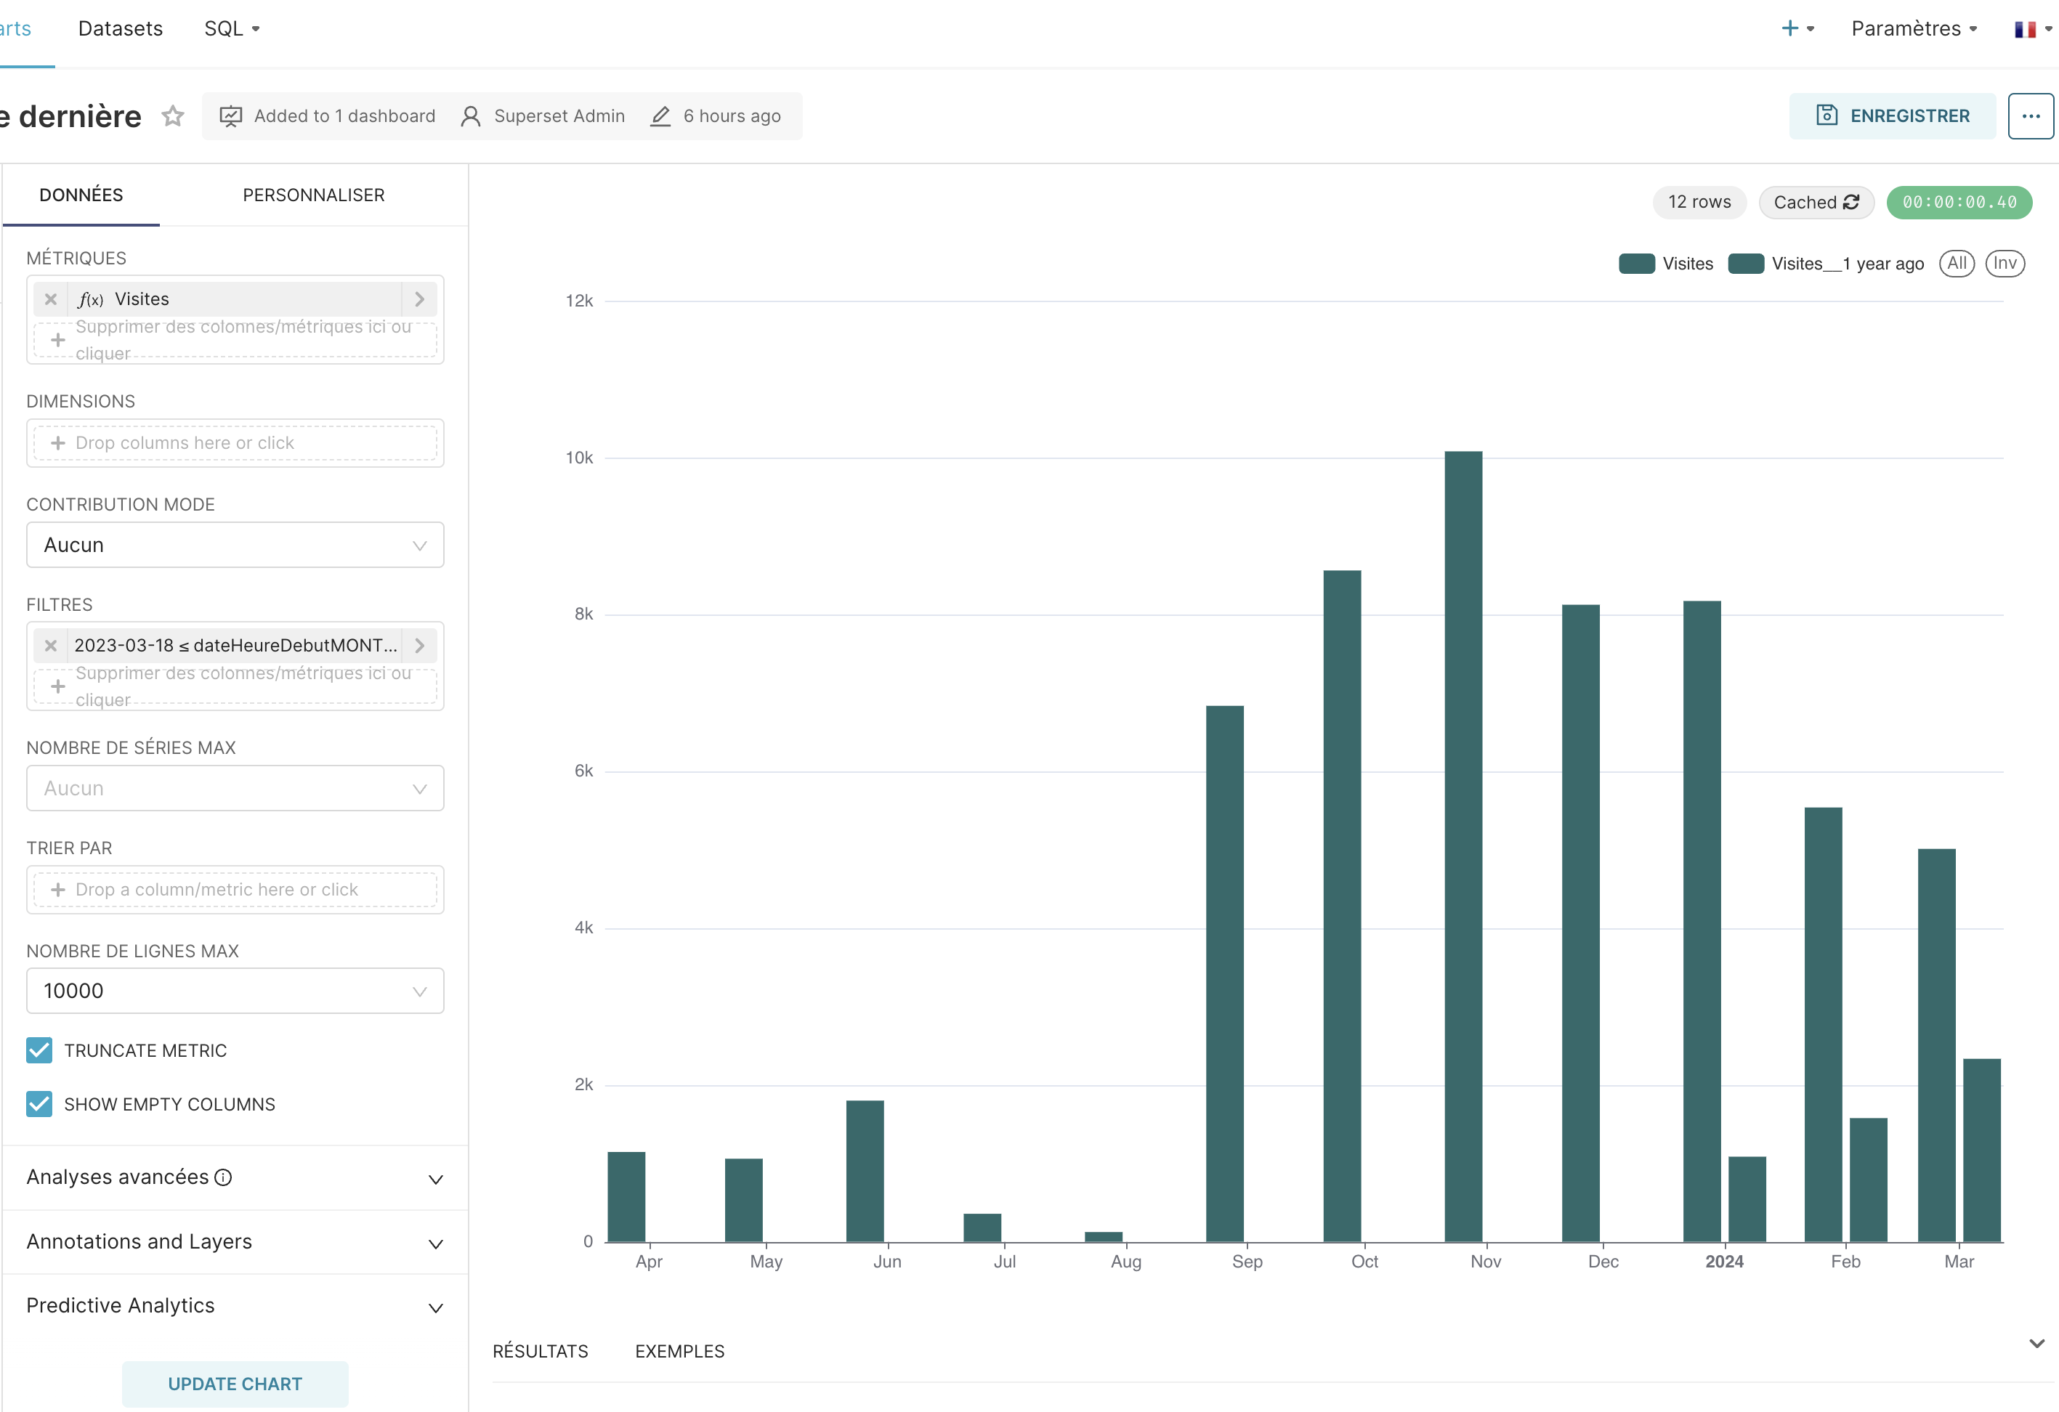Click the Update Chart button
This screenshot has height=1412, width=2059.
pyautogui.click(x=235, y=1384)
